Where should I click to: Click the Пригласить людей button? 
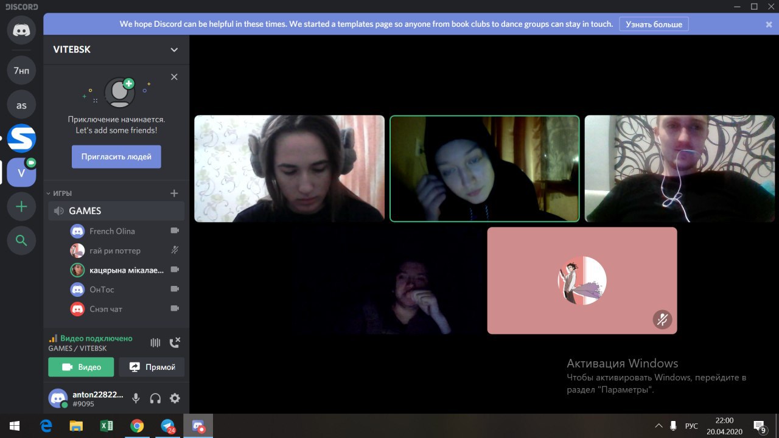tap(116, 156)
